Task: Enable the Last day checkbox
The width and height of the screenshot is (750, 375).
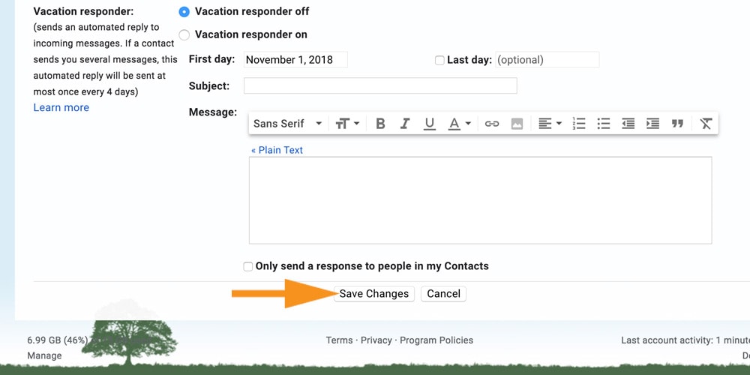Action: click(439, 60)
